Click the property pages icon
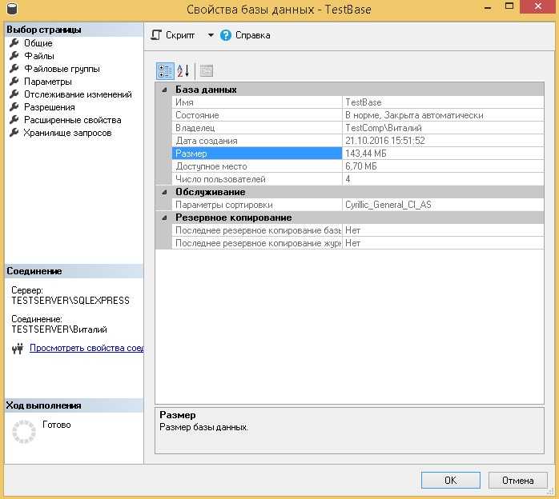 (x=206, y=70)
